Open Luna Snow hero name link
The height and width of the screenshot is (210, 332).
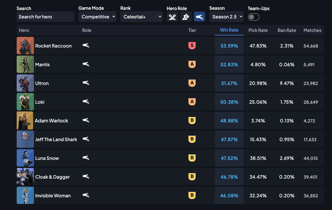coord(47,158)
